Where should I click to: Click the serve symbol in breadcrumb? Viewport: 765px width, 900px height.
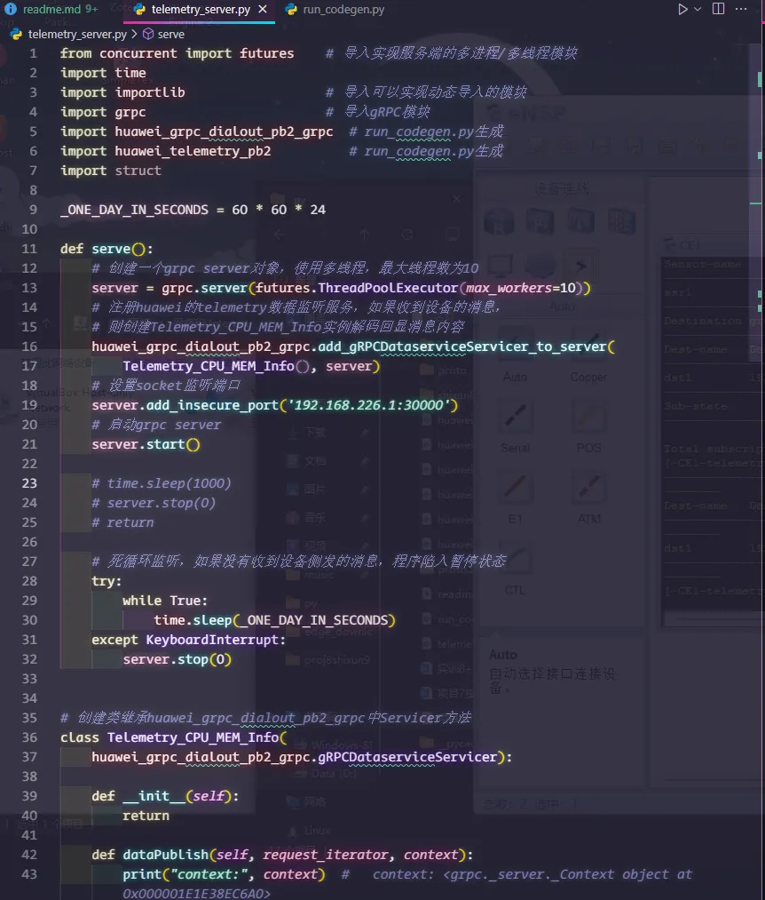tap(171, 34)
